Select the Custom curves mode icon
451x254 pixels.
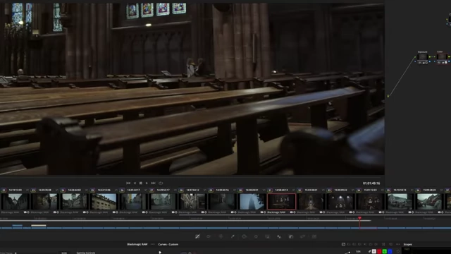[343, 244]
